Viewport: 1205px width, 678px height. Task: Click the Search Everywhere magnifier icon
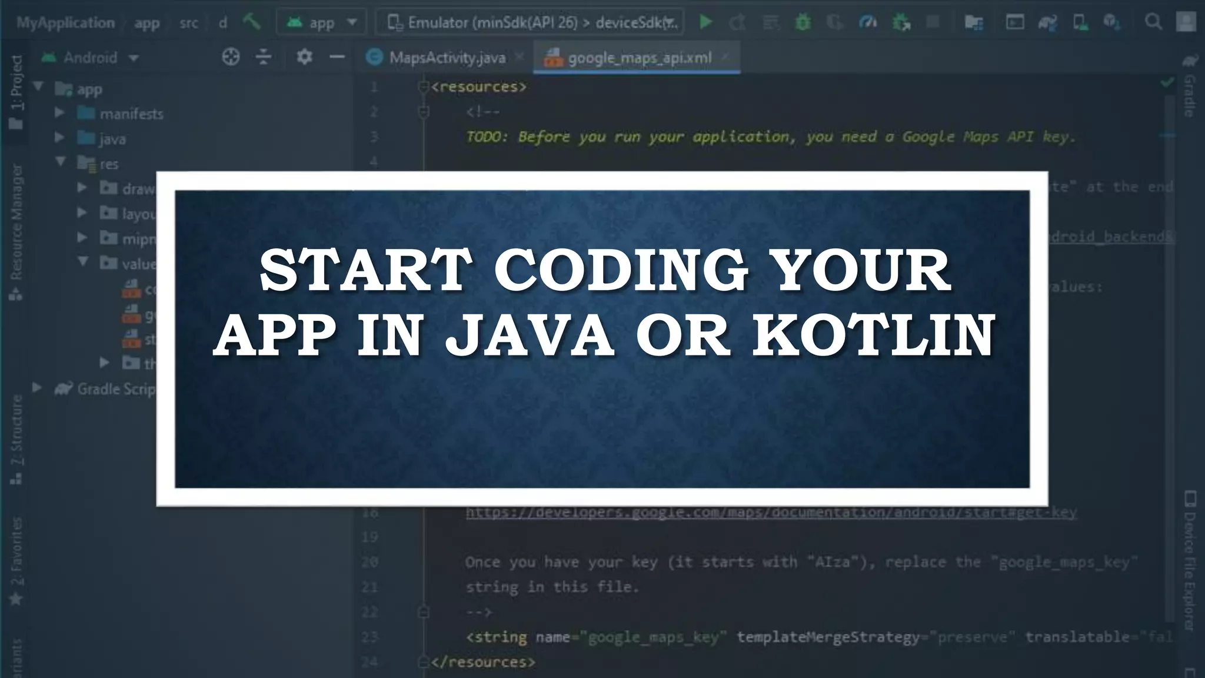[1153, 22]
